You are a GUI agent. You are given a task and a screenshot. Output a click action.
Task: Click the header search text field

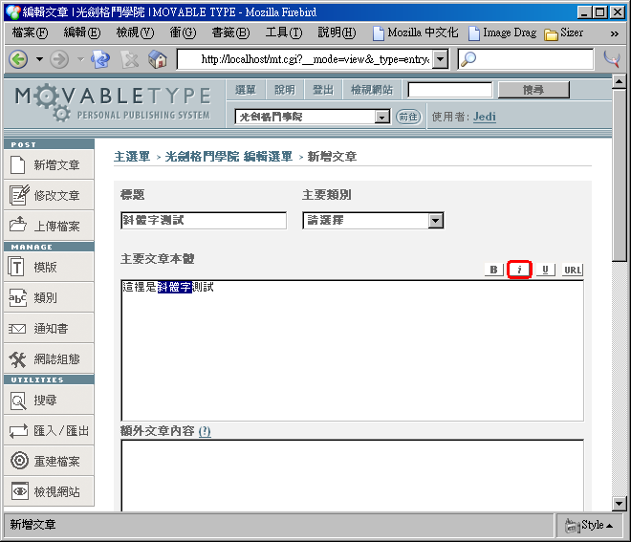click(450, 90)
